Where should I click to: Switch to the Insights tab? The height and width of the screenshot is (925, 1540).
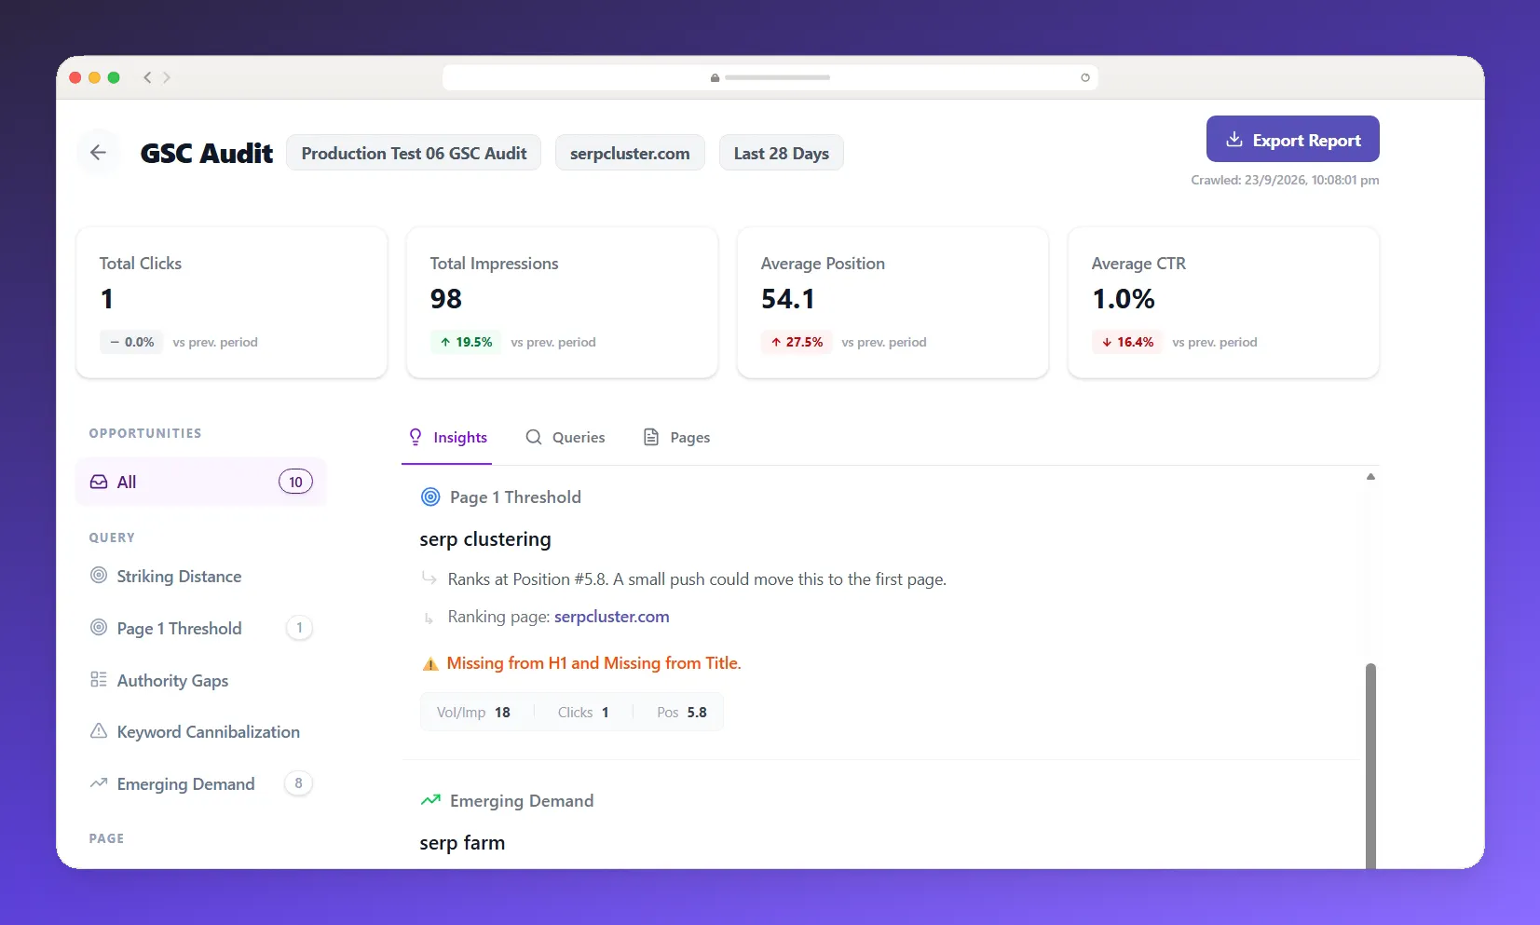(447, 438)
